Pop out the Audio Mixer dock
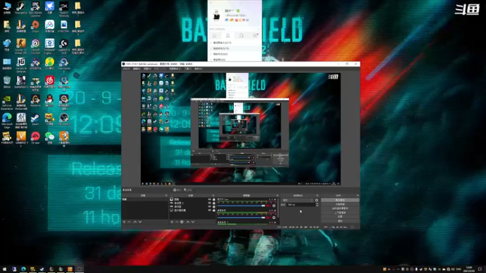 [277, 195]
